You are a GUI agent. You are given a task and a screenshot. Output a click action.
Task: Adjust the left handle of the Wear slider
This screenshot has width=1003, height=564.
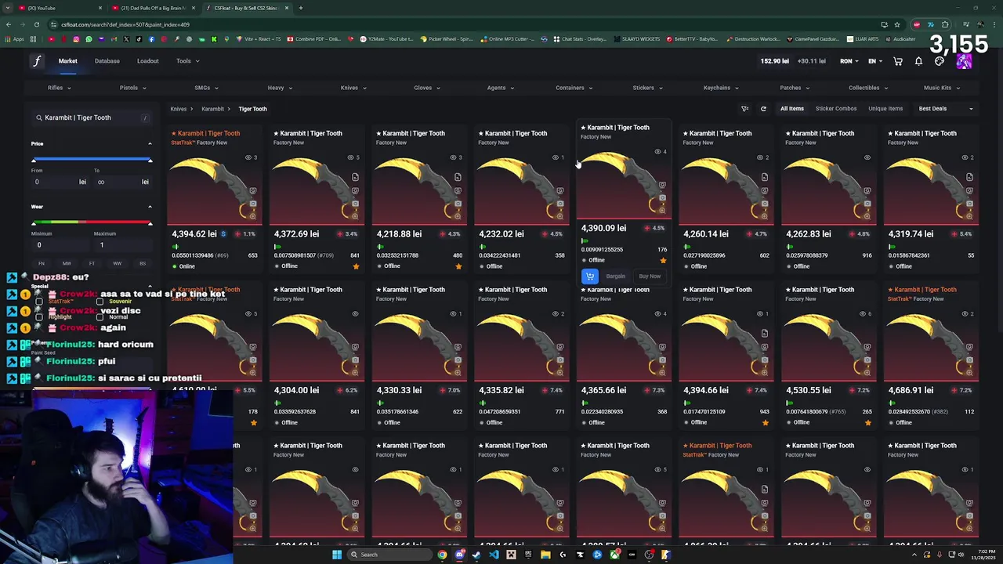(34, 224)
